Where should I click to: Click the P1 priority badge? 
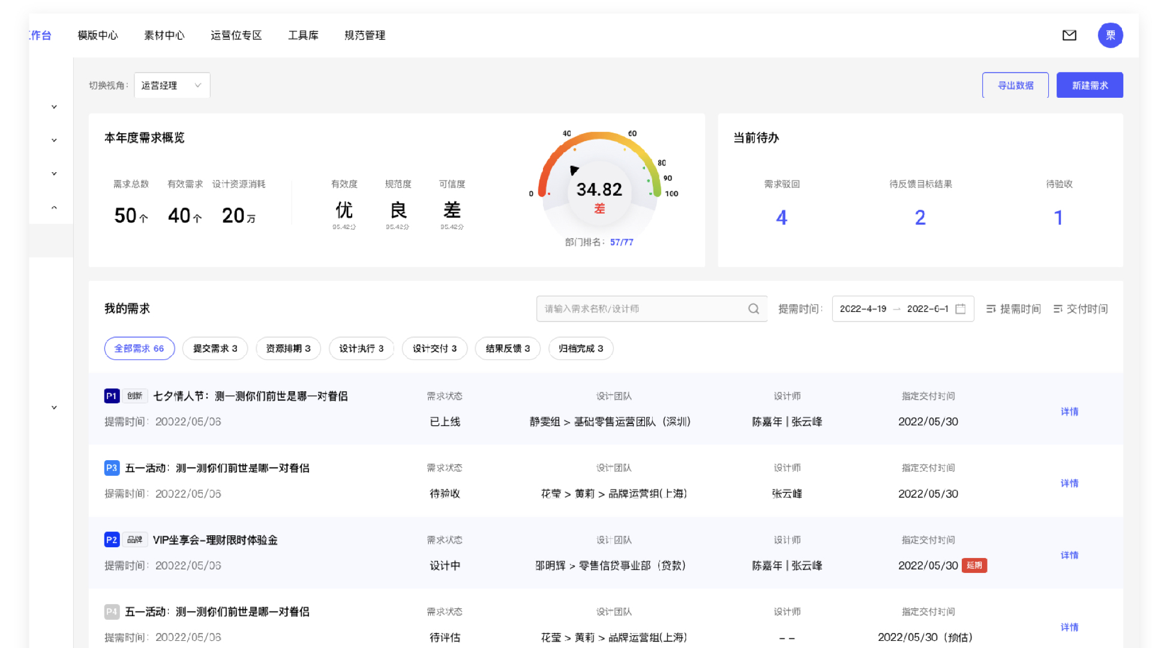(112, 396)
